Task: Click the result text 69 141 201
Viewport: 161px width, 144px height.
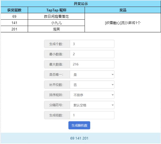Action: click(x=79, y=138)
